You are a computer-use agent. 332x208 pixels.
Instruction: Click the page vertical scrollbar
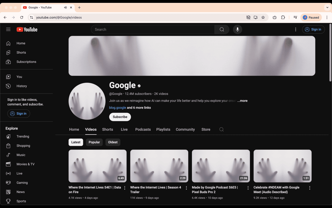(x=330, y=53)
